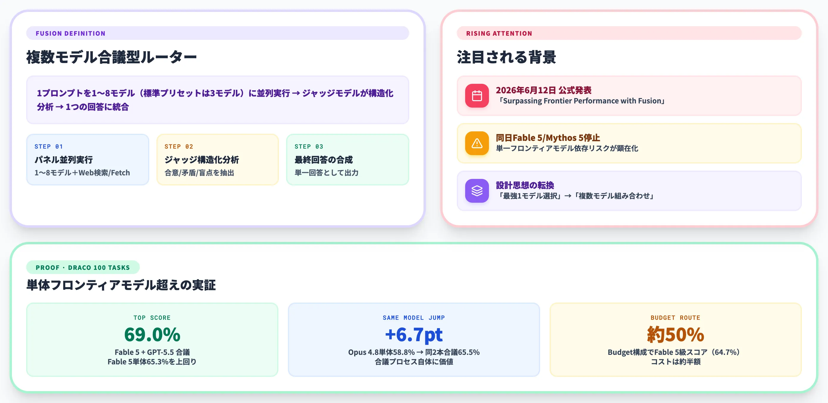Select the heading 注目される背景
Image resolution: width=828 pixels, height=403 pixels.
(506, 57)
